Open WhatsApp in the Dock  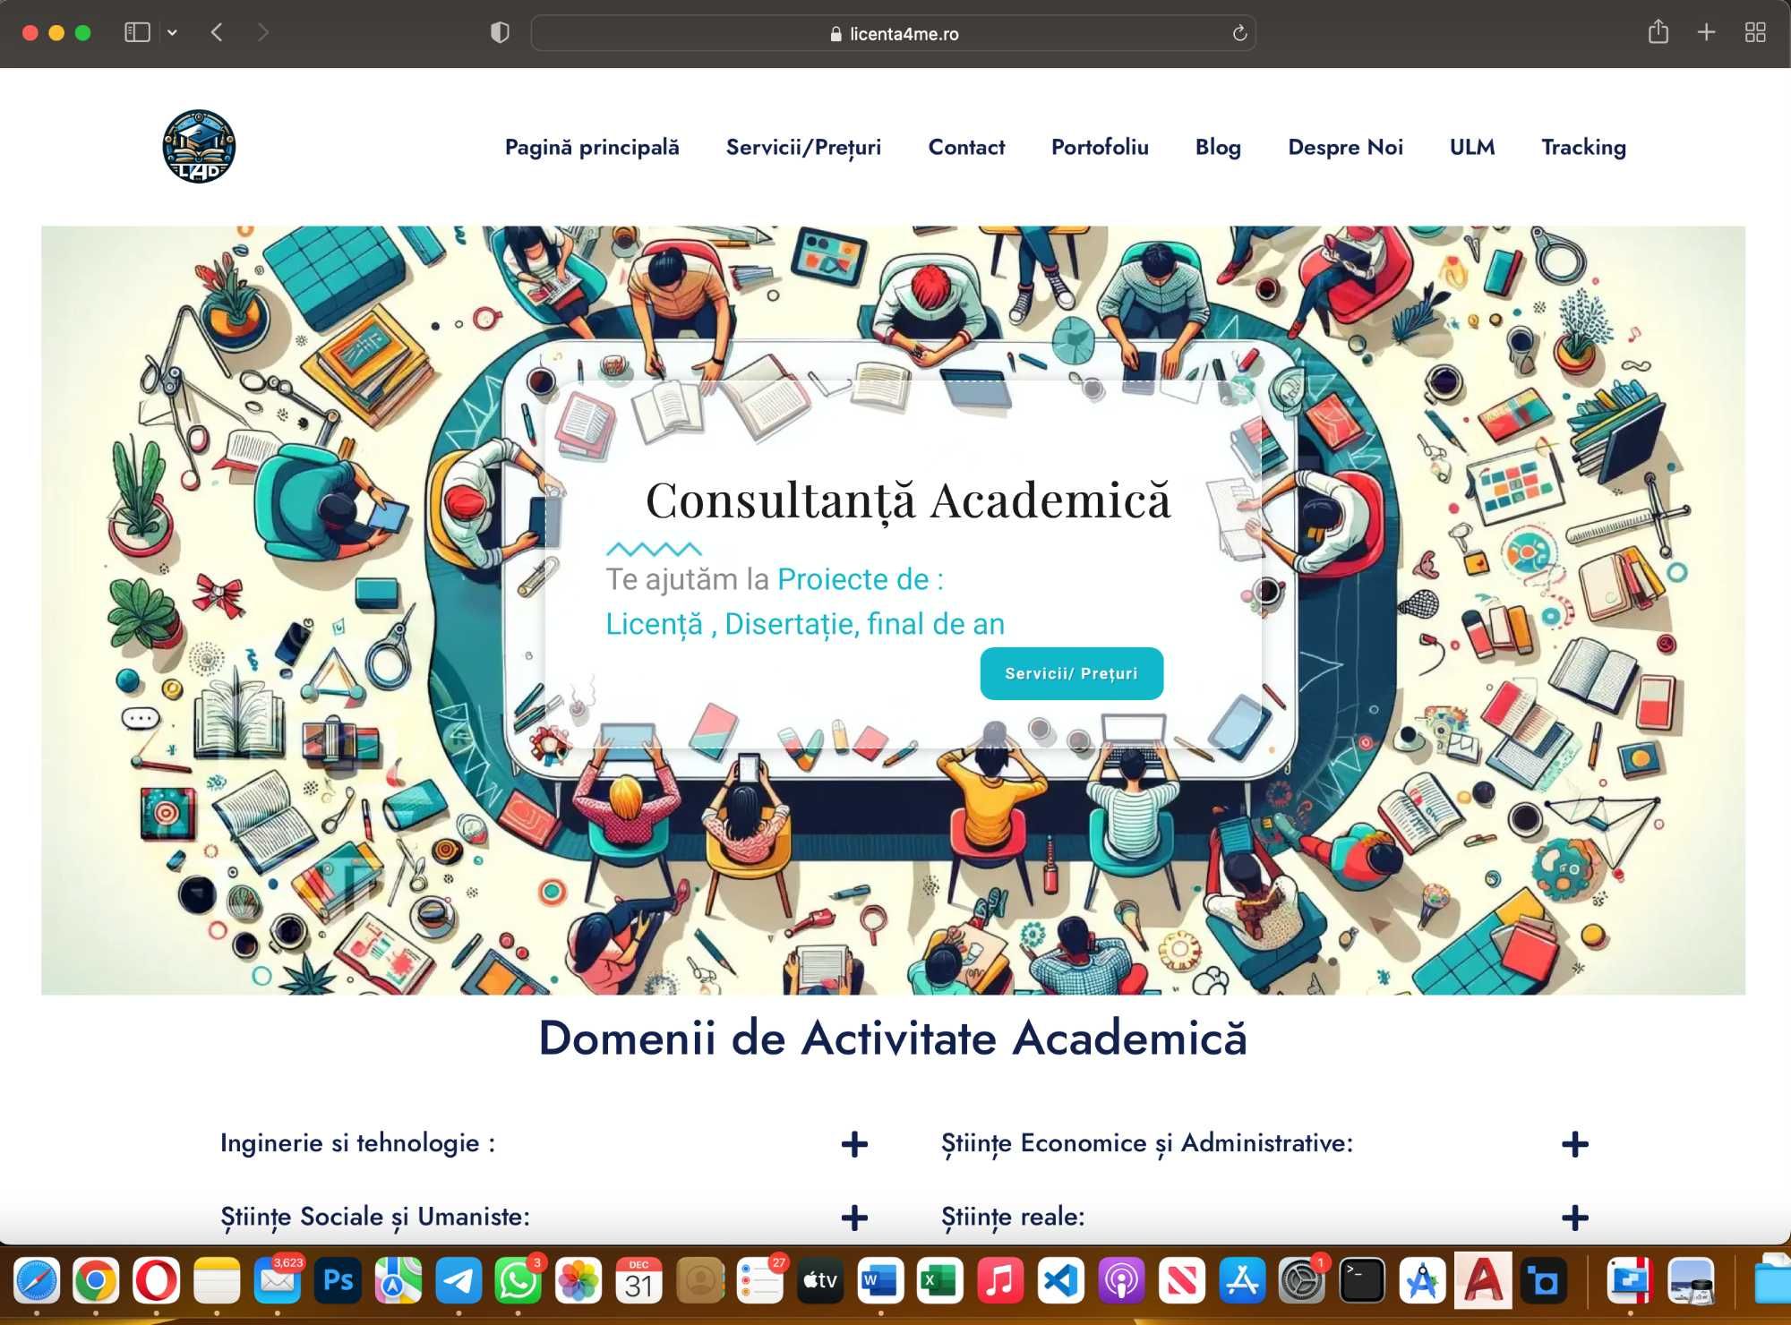coord(518,1281)
